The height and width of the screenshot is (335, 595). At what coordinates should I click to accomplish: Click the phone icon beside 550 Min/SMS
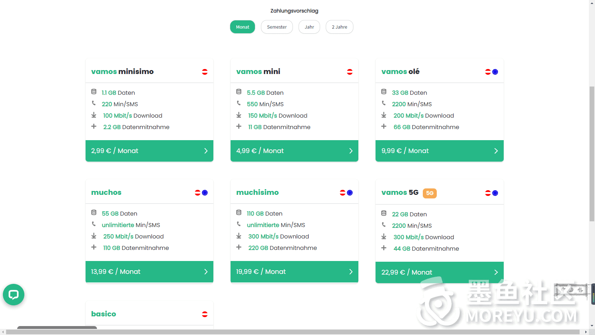point(239,103)
